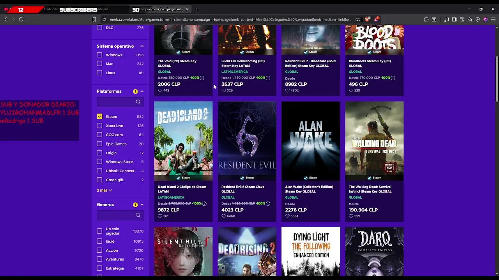499x280 pixels.
Task: Open the browser profile avatar
Action: [x=485, y=19]
